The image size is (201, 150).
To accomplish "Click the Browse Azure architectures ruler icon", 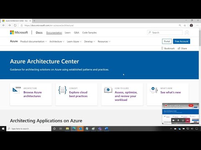I will [17, 90].
